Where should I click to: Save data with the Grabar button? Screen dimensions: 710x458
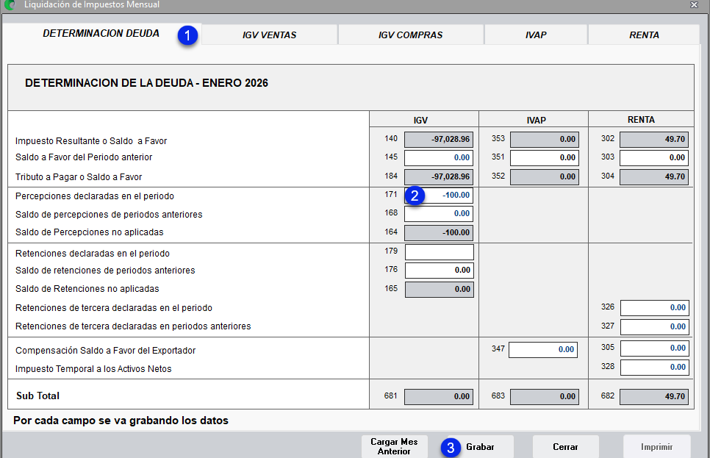(x=480, y=447)
